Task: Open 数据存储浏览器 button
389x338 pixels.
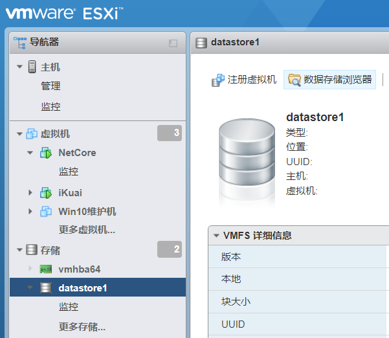Action: click(329, 80)
